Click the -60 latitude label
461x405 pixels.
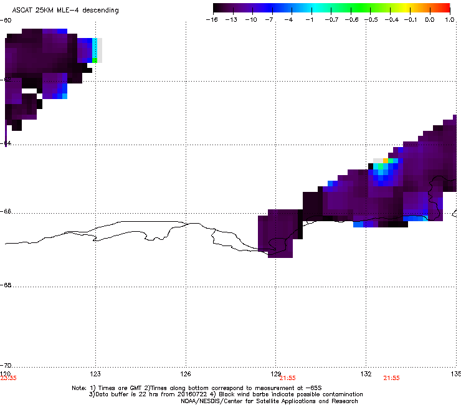(6, 21)
